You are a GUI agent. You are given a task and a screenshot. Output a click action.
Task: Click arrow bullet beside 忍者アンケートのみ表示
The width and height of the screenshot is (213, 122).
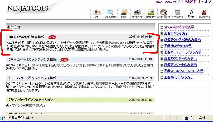pyautogui.click(x=162, y=65)
